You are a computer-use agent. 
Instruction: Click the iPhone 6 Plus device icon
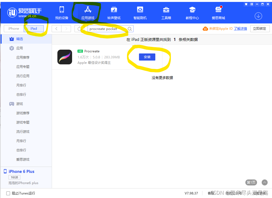[x=5, y=171]
